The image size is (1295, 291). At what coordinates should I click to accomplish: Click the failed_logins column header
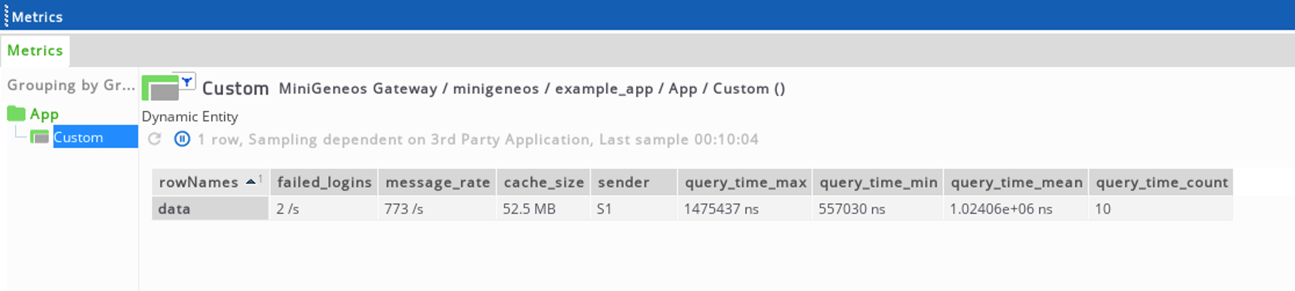tap(324, 182)
